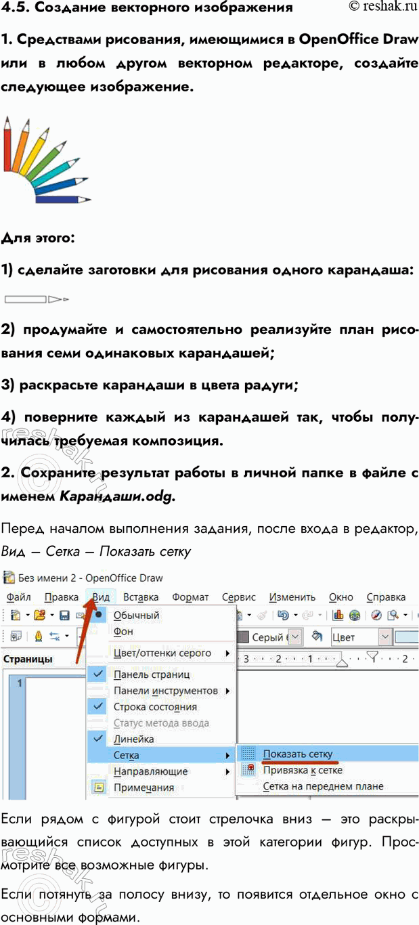Click heading 4.5. Создание векторного изображения

[x=148, y=8]
